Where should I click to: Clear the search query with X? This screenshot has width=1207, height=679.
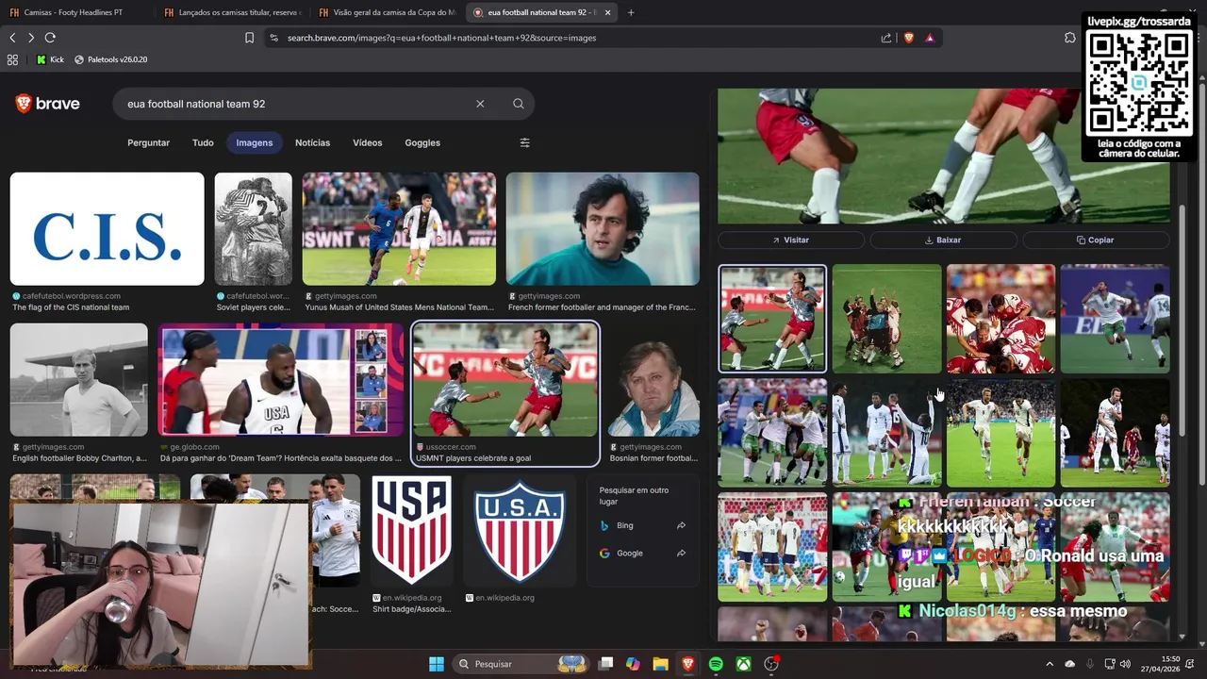(480, 104)
